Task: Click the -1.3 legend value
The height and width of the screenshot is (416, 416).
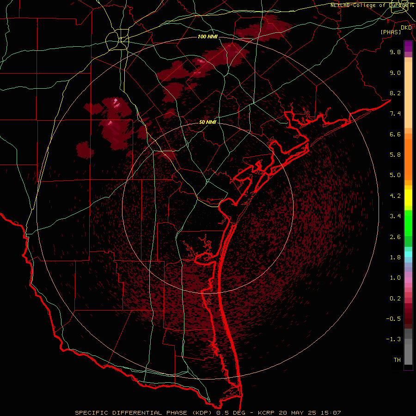Action: [393, 339]
